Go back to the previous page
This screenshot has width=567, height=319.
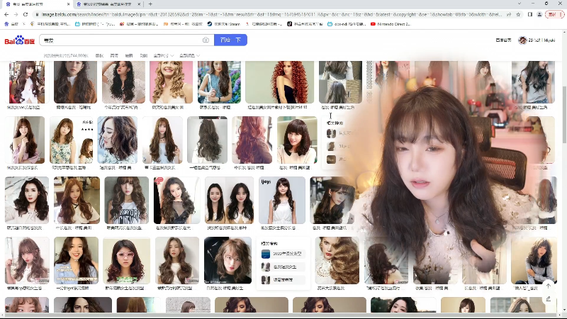6,14
